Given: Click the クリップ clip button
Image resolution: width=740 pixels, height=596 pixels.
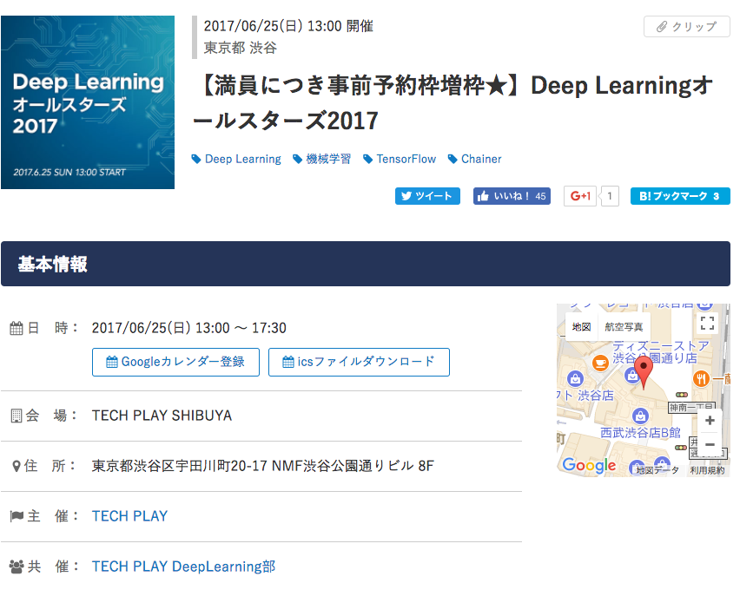Looking at the screenshot, I should point(687,26).
